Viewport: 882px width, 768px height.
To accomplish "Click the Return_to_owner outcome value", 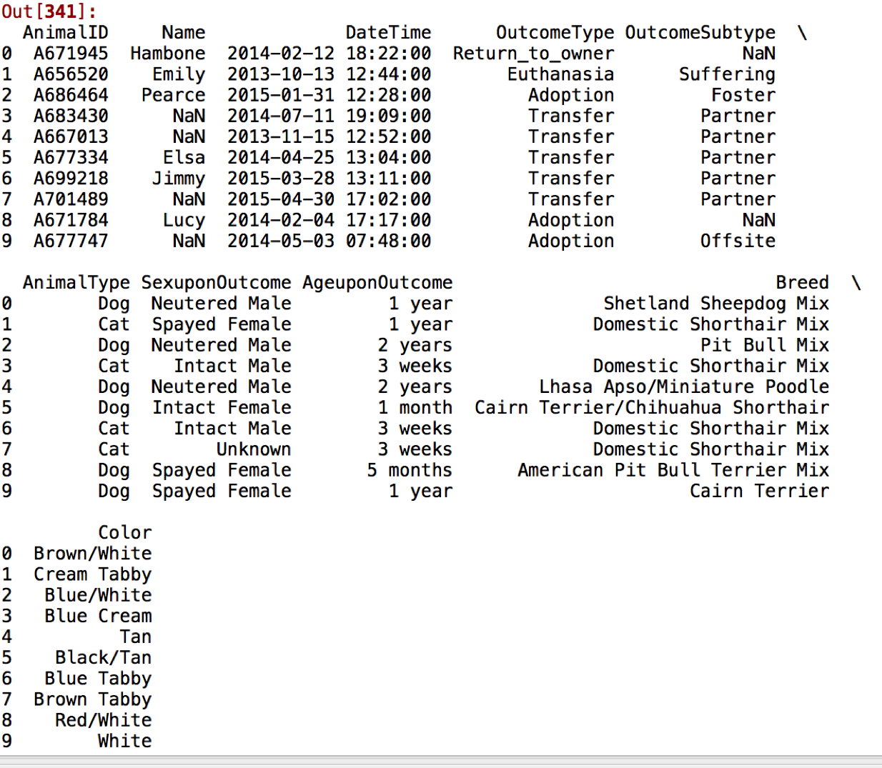I will coord(533,54).
